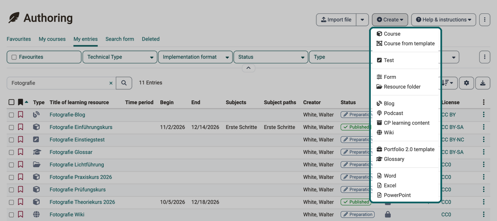Switch to the My courses tab

pos(52,39)
